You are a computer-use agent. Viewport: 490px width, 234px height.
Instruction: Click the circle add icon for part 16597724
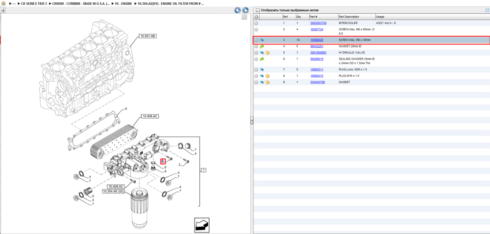[256, 30]
